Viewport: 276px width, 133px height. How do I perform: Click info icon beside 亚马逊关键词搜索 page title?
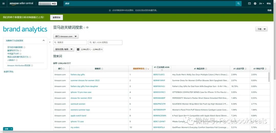[84, 28]
